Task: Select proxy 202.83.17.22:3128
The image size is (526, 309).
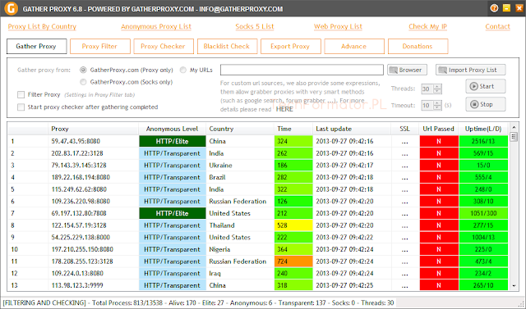Action: tap(77, 153)
